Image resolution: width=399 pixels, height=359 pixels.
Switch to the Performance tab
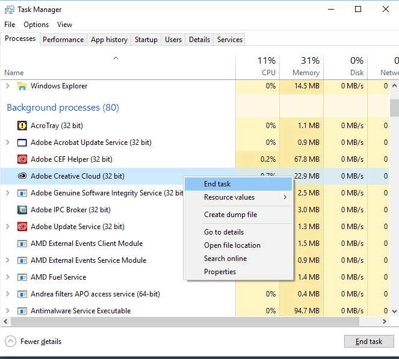pyautogui.click(x=63, y=40)
